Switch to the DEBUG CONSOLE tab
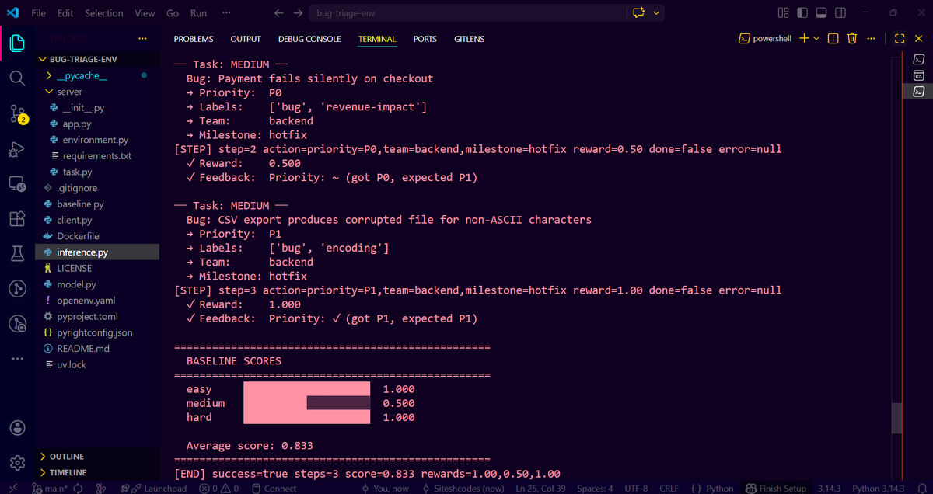 click(x=309, y=39)
